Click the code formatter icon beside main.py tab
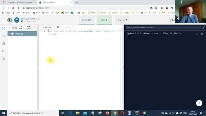This screenshot has height=116, width=206. point(58,27)
